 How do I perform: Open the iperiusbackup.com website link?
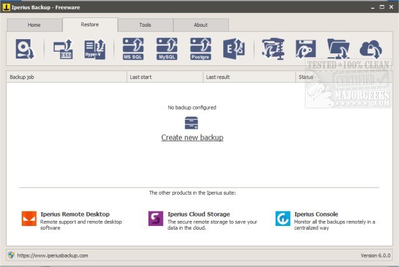pos(52,256)
